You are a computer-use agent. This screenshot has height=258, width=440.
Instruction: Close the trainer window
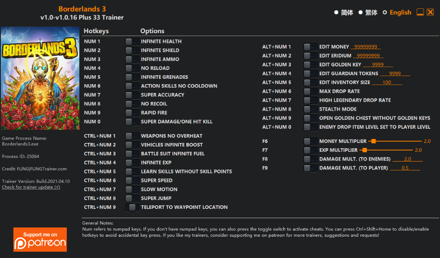pos(430,12)
